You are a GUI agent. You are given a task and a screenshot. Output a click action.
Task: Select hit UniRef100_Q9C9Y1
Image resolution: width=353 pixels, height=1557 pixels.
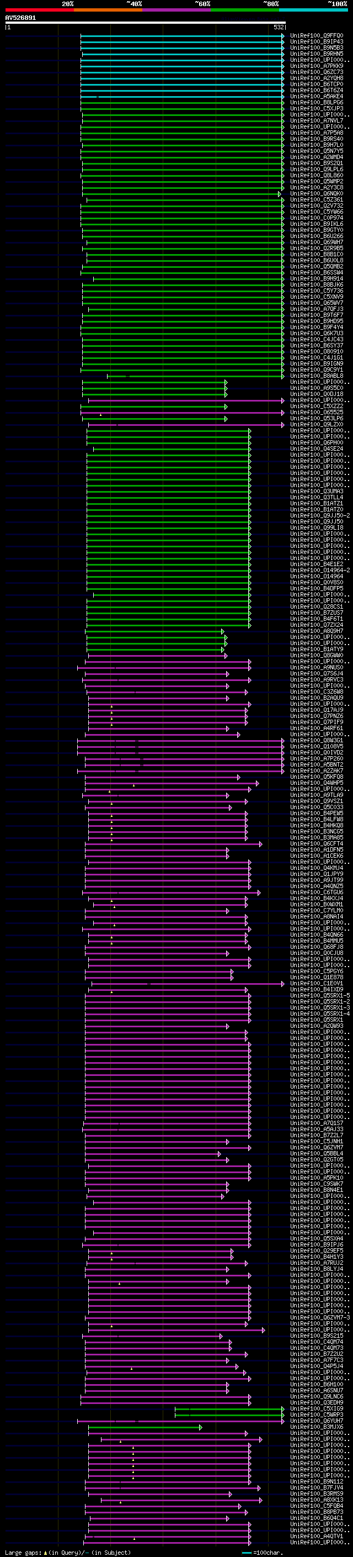[317, 370]
